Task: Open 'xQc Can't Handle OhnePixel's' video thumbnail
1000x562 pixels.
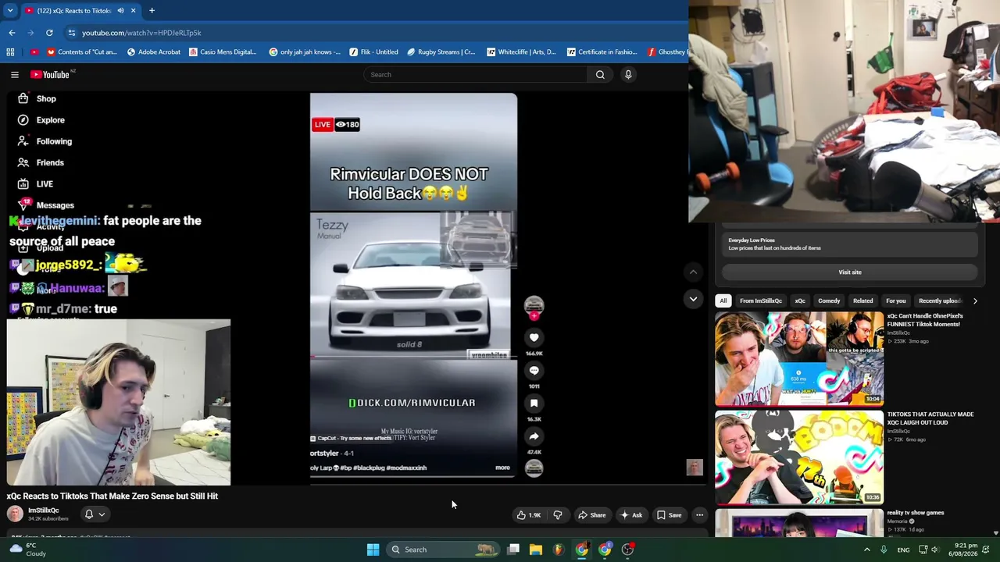Action: (x=799, y=358)
